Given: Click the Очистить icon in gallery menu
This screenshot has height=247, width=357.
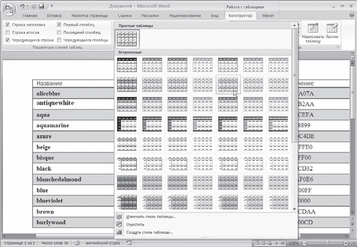Looking at the screenshot, I should [x=119, y=224].
